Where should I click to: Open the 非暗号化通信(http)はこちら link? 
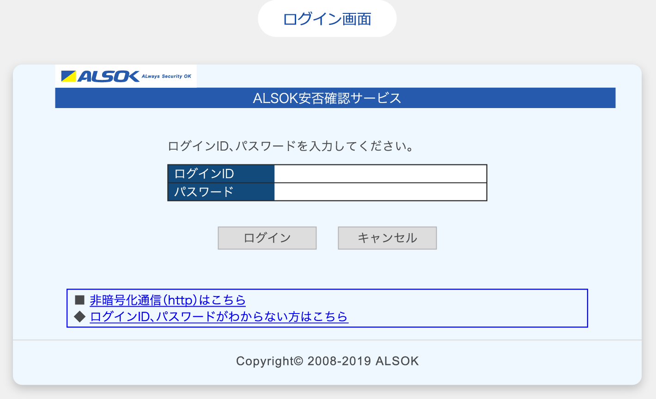click(168, 300)
